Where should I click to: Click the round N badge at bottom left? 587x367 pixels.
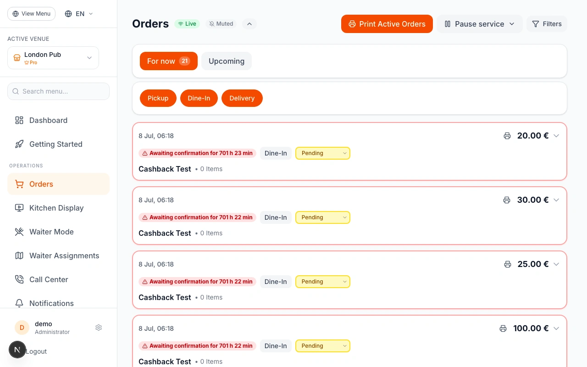(x=17, y=350)
